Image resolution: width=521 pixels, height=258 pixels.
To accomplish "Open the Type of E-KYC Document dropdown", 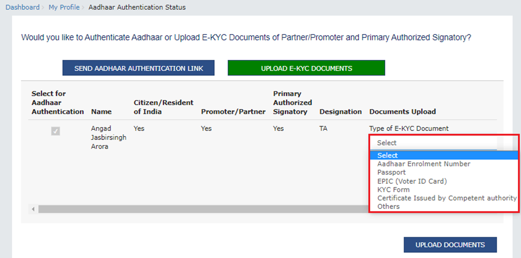I will (433, 143).
